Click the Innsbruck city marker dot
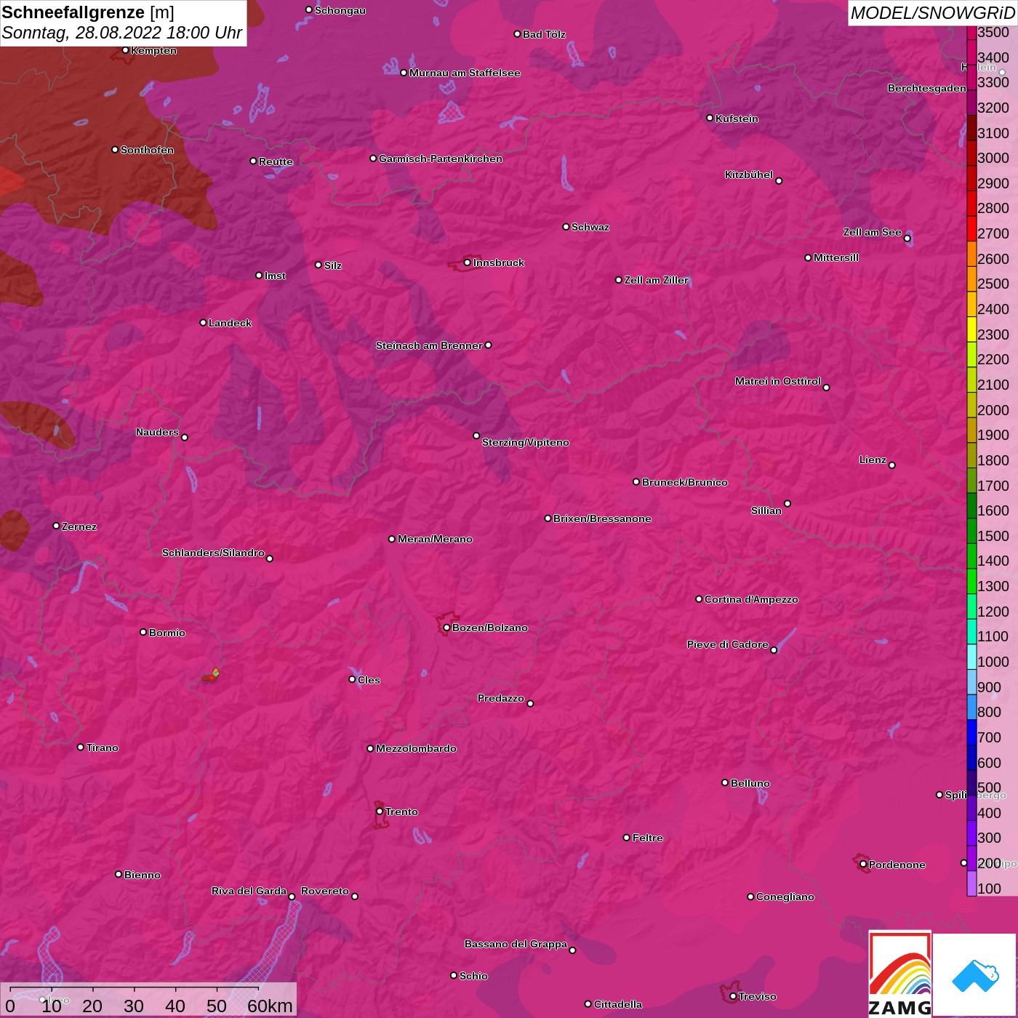The width and height of the screenshot is (1018, 1018). [468, 262]
